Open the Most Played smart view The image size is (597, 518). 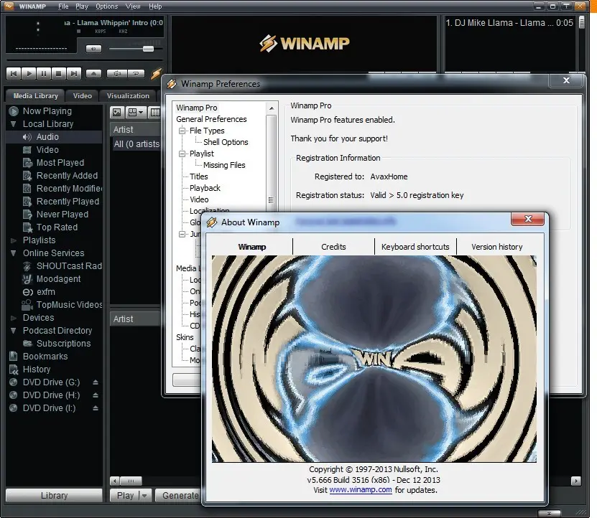coord(60,163)
